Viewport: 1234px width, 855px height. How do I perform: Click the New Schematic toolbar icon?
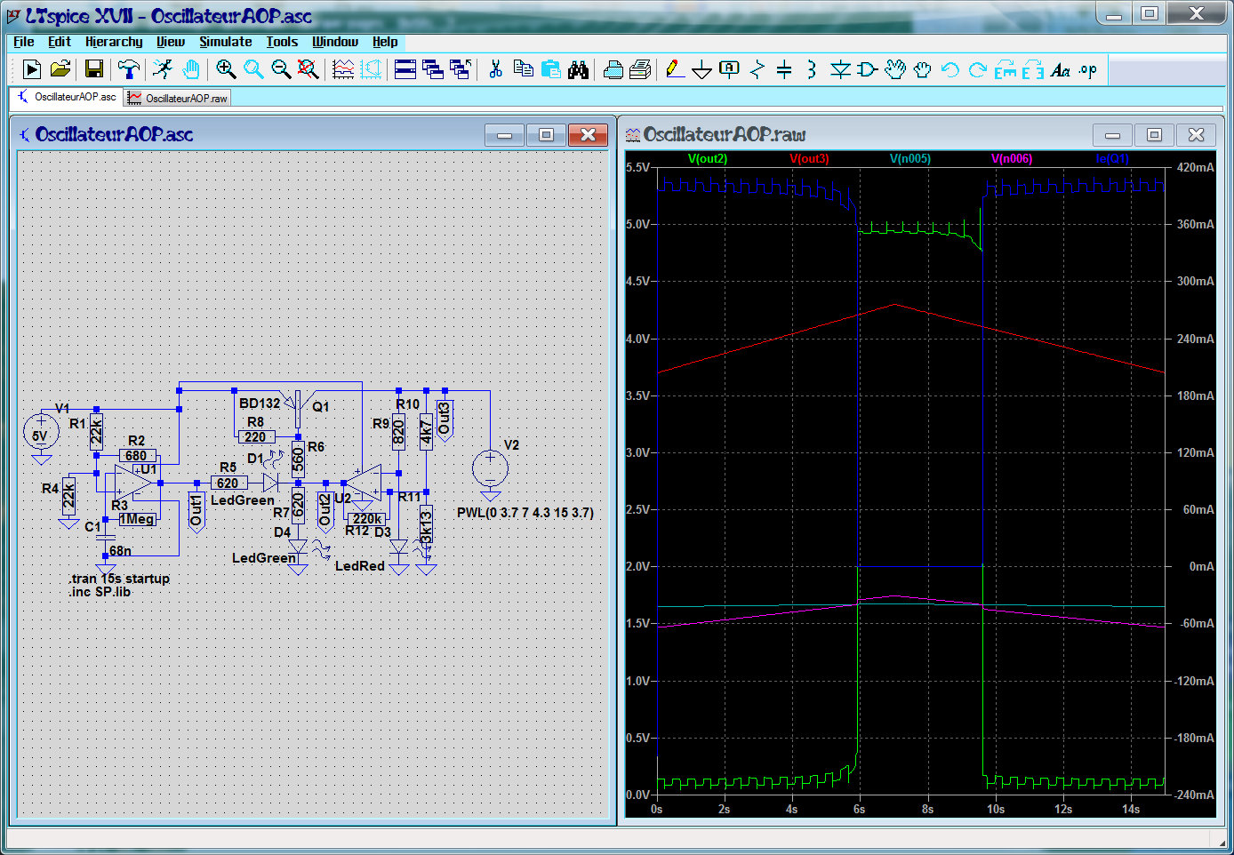click(32, 69)
